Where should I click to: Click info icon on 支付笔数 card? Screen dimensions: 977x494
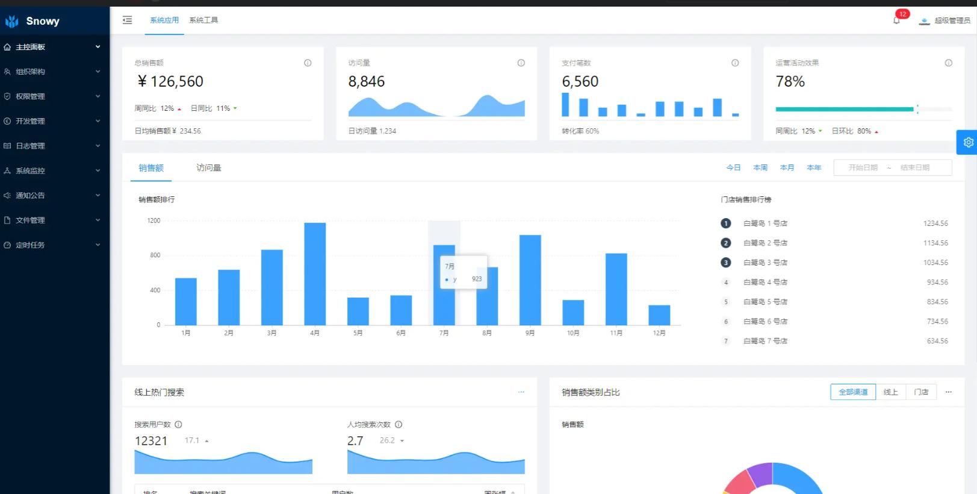click(735, 63)
